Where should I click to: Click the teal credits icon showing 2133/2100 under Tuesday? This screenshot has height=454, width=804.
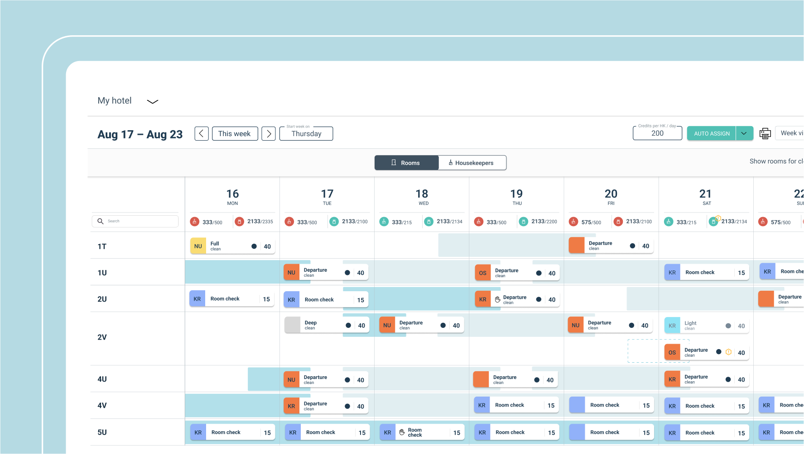point(334,222)
